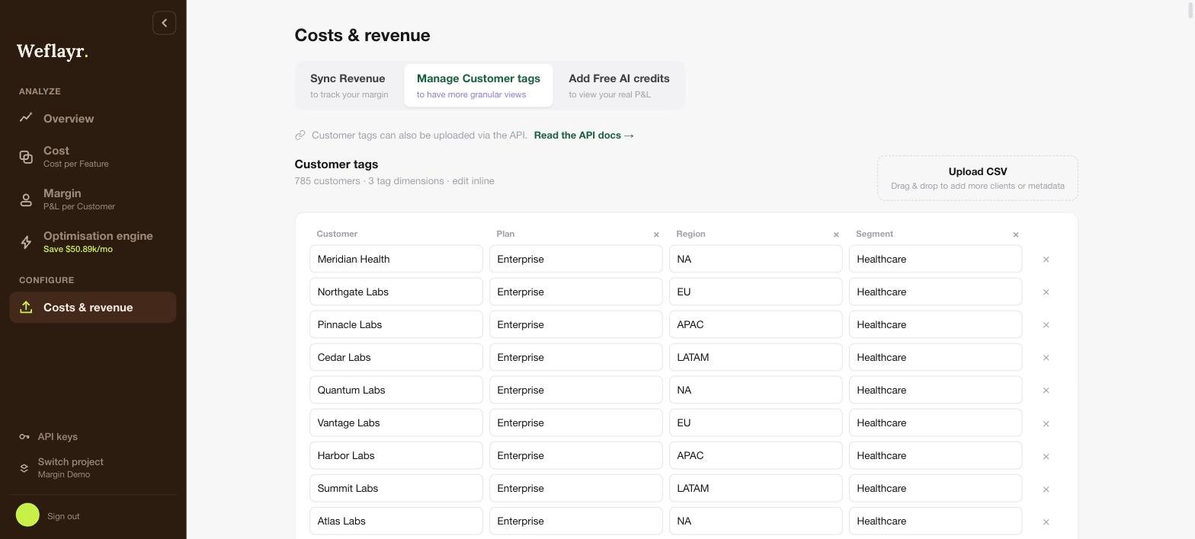This screenshot has width=1195, height=539.
Task: Delete the Cedar Labs row
Action: pyautogui.click(x=1046, y=358)
